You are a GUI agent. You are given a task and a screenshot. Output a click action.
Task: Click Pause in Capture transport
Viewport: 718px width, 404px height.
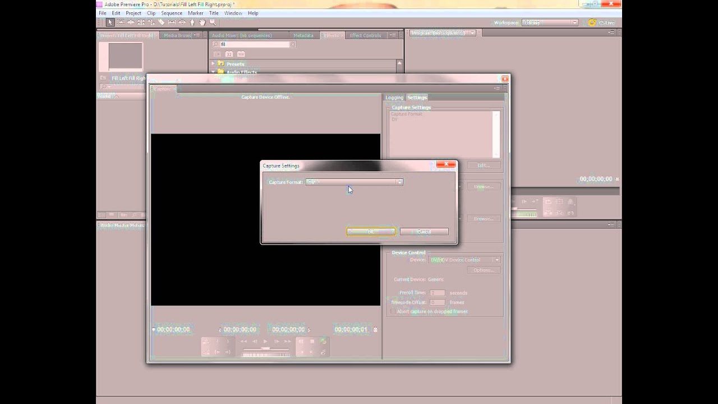click(x=301, y=341)
